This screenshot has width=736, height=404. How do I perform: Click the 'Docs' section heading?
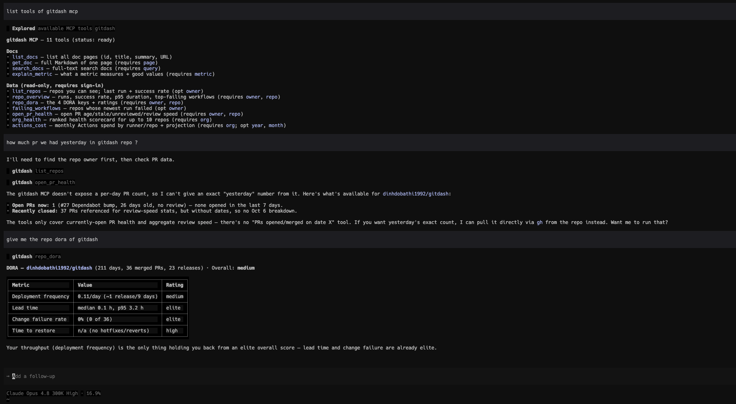pos(12,51)
